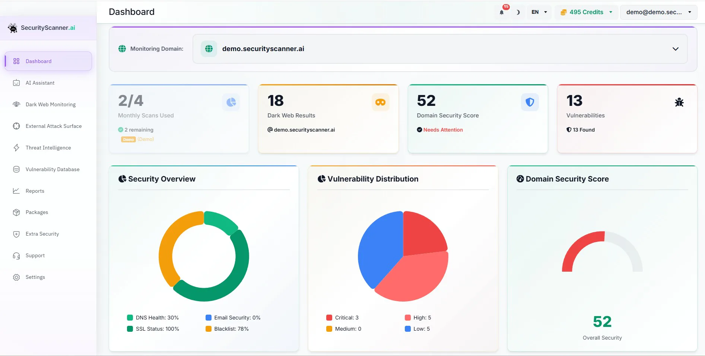This screenshot has height=356, width=705.
Task: Open notifications bell with 15 badge
Action: [502, 12]
